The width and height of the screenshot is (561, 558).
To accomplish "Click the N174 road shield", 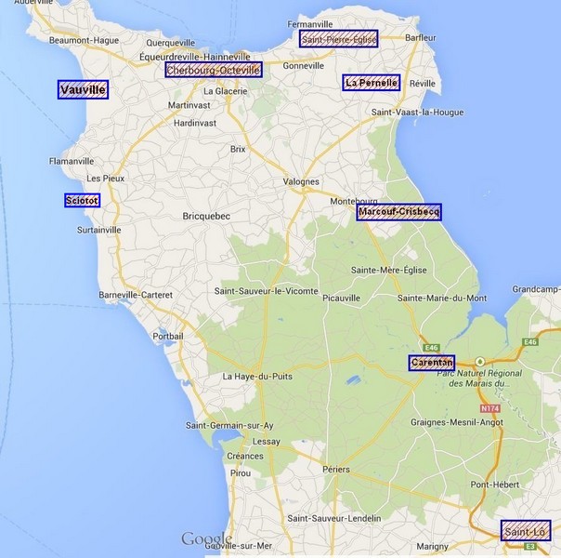I will pos(489,408).
